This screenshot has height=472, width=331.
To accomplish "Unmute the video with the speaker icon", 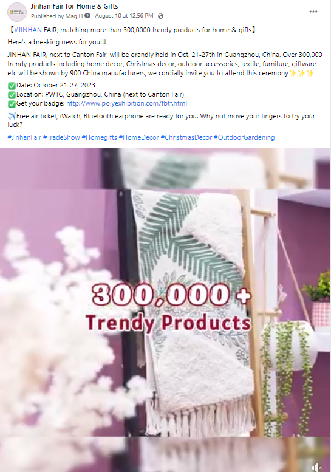I will pos(317,467).
